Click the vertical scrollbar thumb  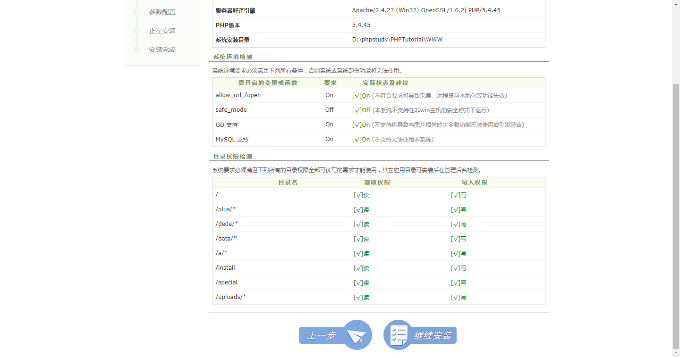point(676,216)
